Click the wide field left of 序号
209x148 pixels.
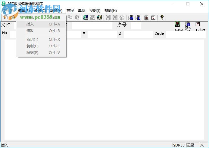[92, 25]
